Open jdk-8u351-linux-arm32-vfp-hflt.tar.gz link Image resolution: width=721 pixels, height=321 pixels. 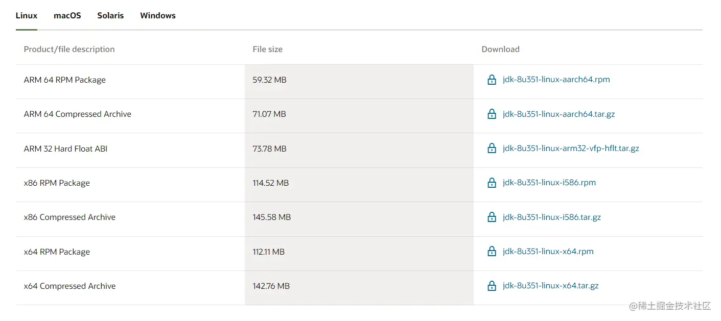coord(571,149)
